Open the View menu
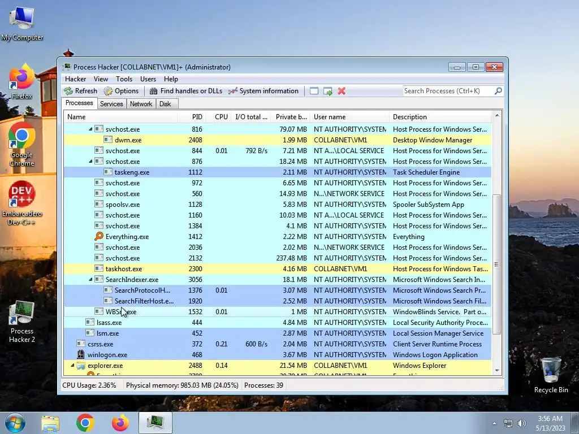Screen dimensions: 579x434 [101, 79]
